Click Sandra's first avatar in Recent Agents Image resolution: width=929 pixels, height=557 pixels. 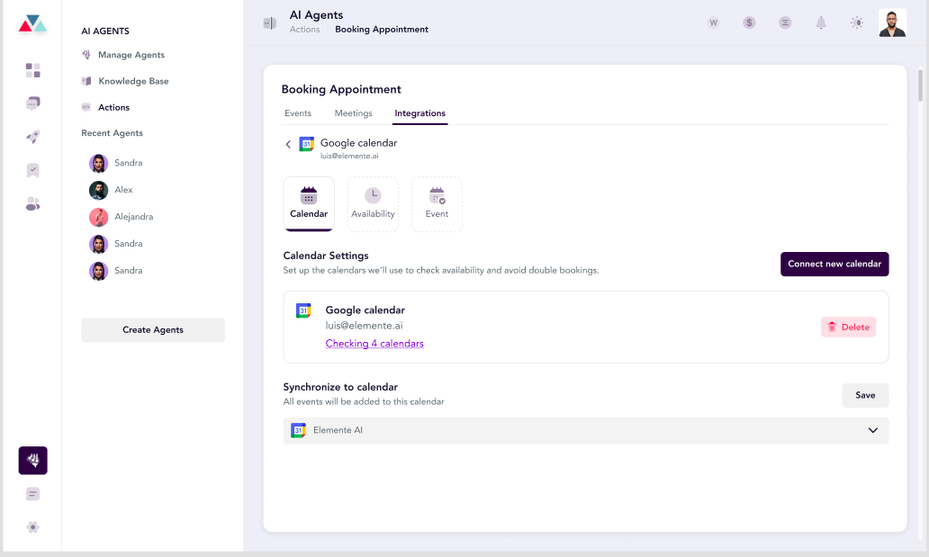tap(98, 163)
